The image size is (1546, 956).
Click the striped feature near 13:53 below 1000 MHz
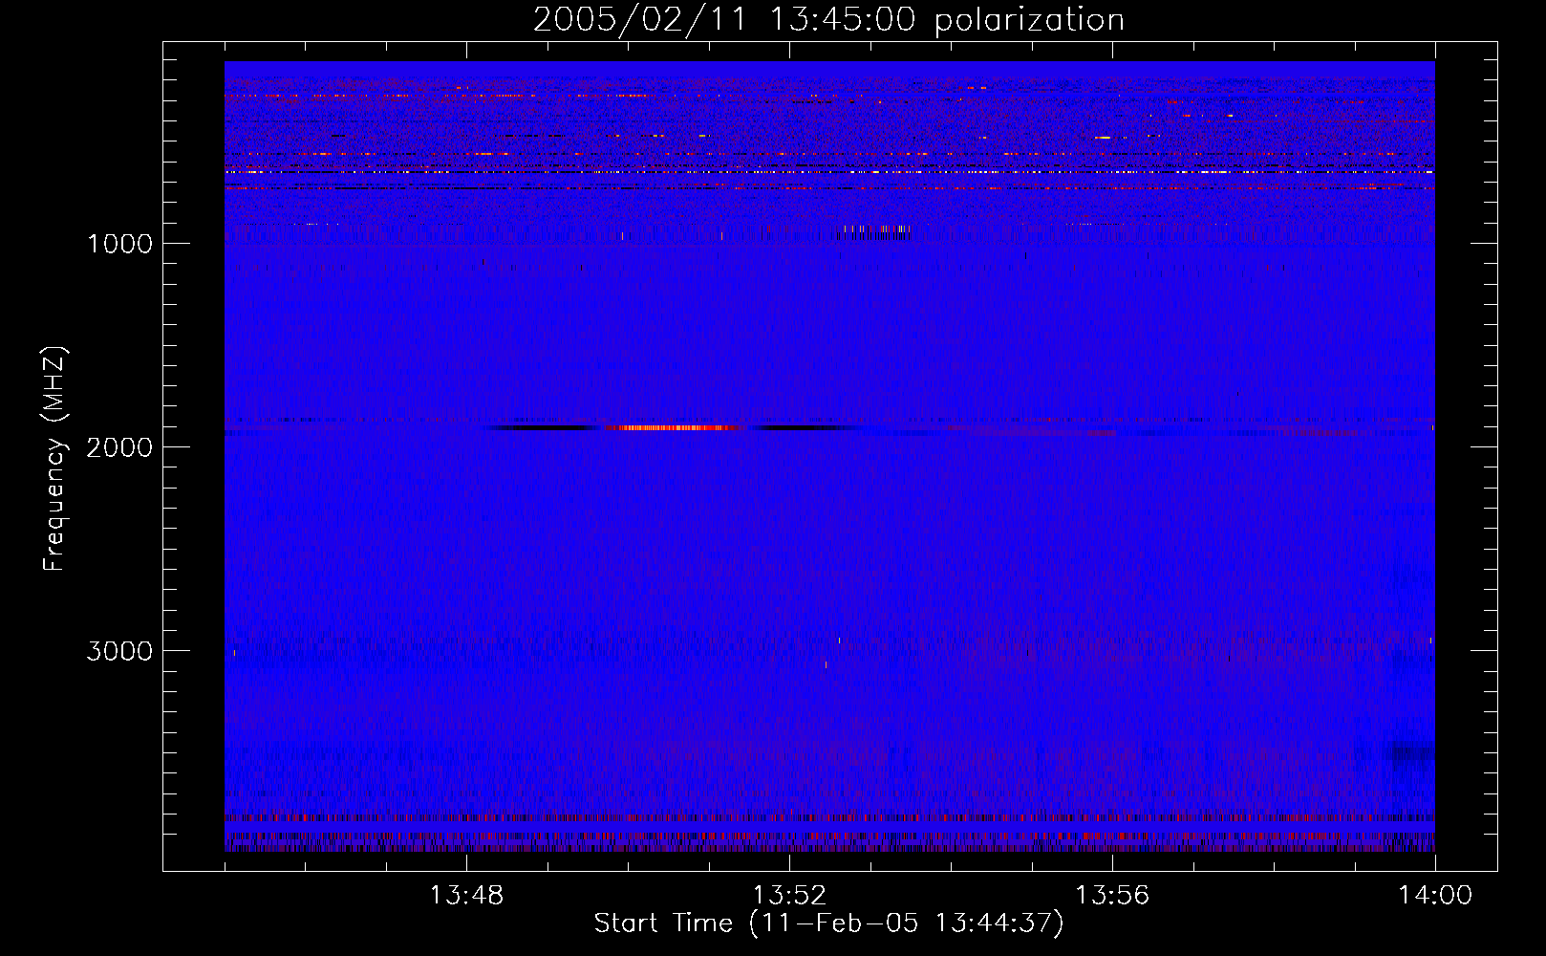click(x=874, y=230)
